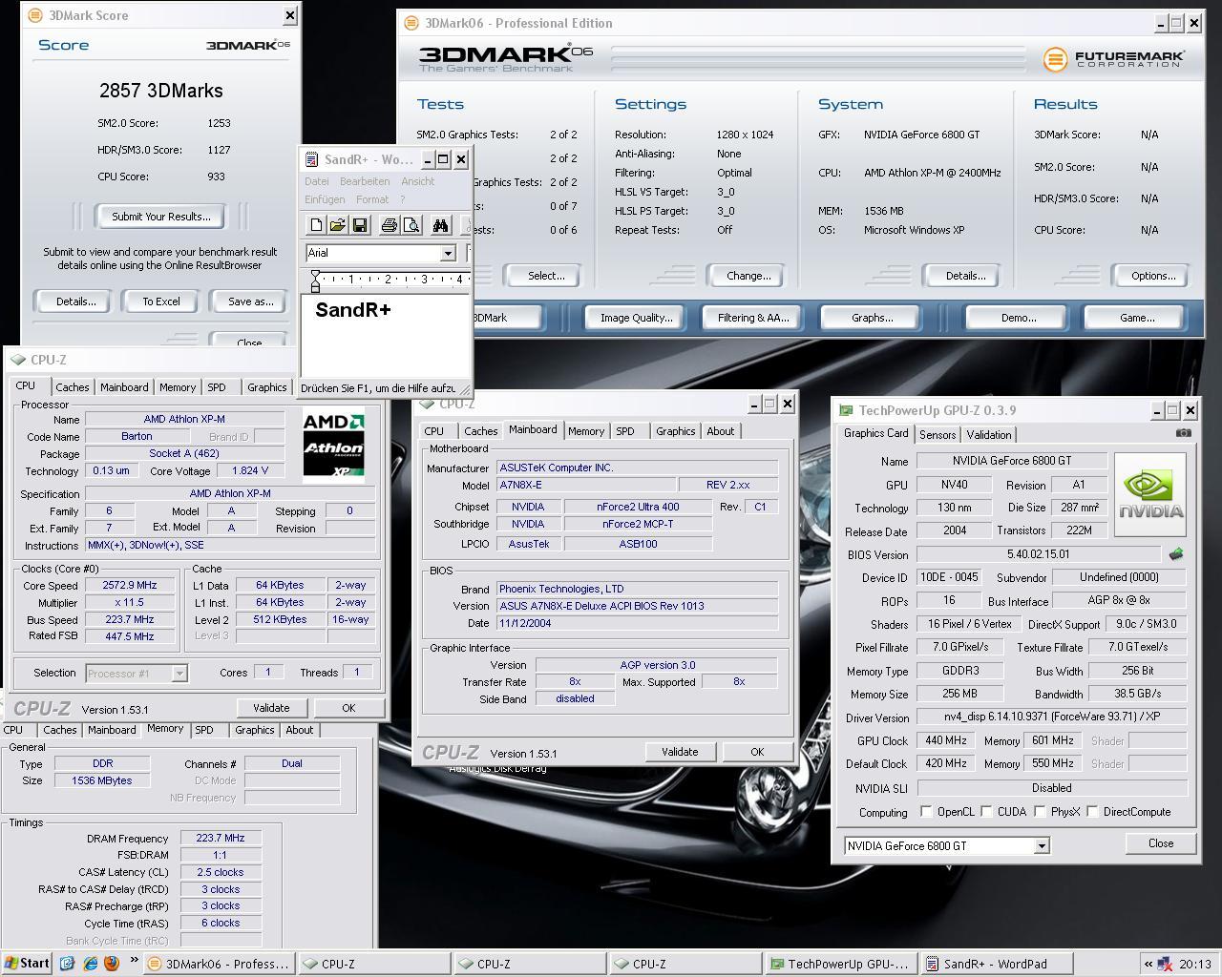Screen dimensions: 1222x977
Task: Click the Graphs button in 3DMark06
Action: (872, 318)
